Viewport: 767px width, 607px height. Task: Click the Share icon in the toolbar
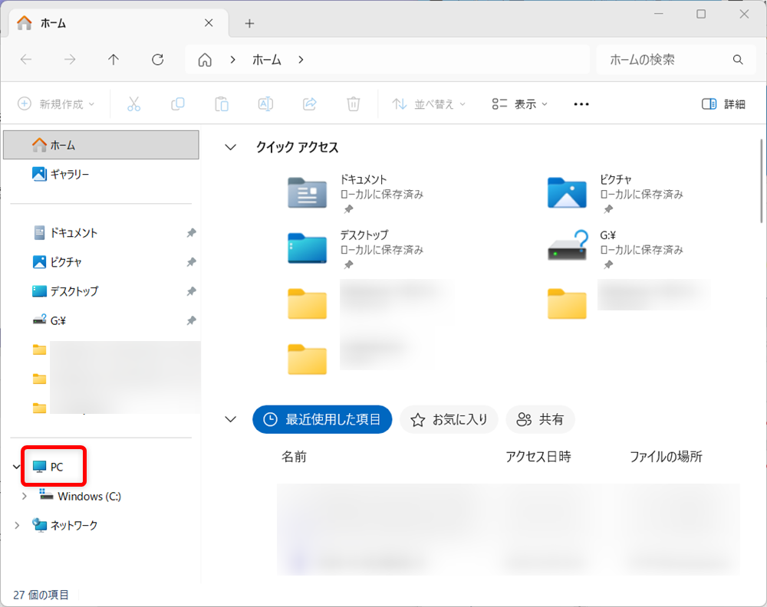pyautogui.click(x=309, y=103)
